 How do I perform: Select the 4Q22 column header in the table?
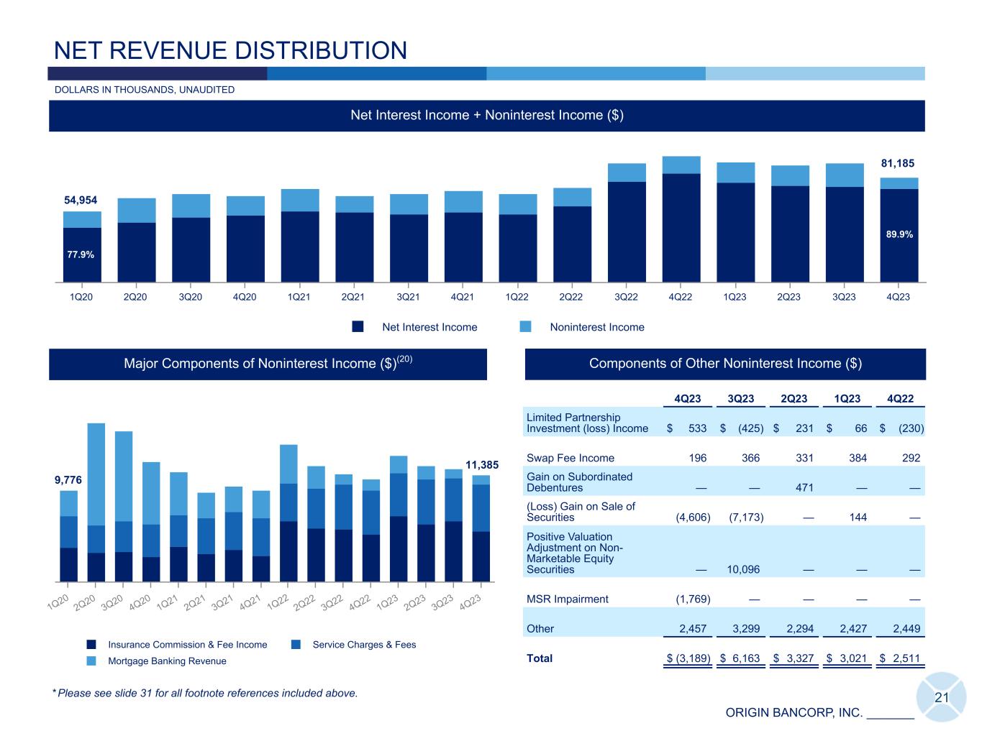click(900, 399)
